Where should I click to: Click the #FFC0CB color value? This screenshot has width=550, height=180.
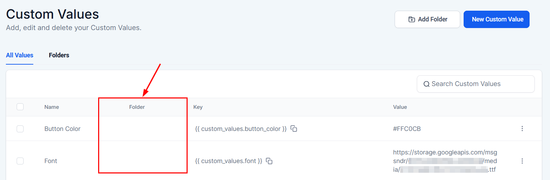click(407, 129)
